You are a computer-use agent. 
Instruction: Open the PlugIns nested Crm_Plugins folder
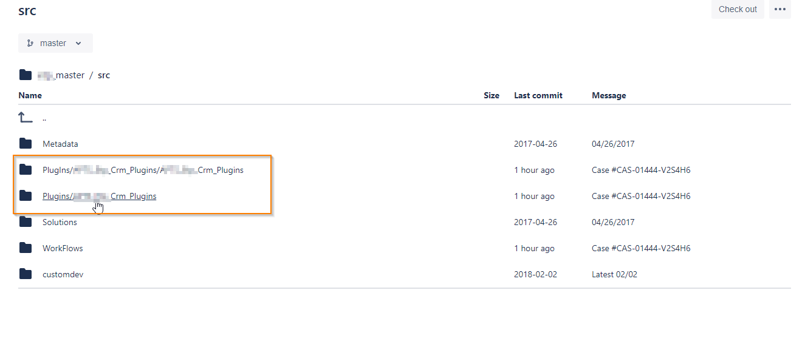[x=143, y=170]
